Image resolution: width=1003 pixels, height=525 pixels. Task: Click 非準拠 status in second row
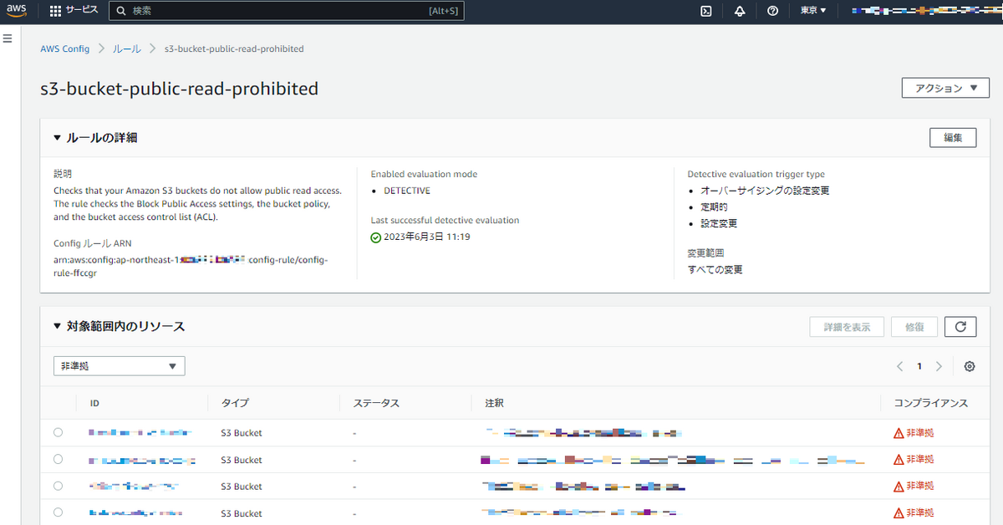[x=920, y=460]
